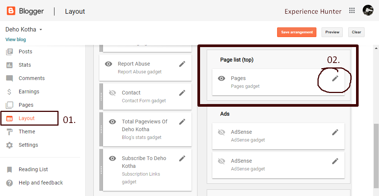Click the Blogger logo icon
The image size is (379, 196).
tap(11, 11)
